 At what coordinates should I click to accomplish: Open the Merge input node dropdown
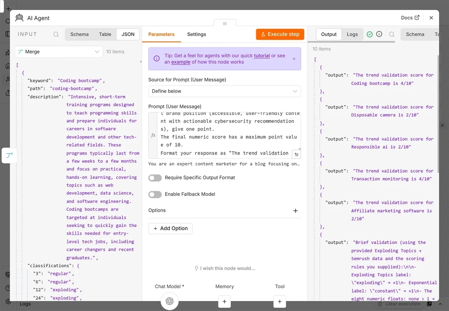pos(59,52)
